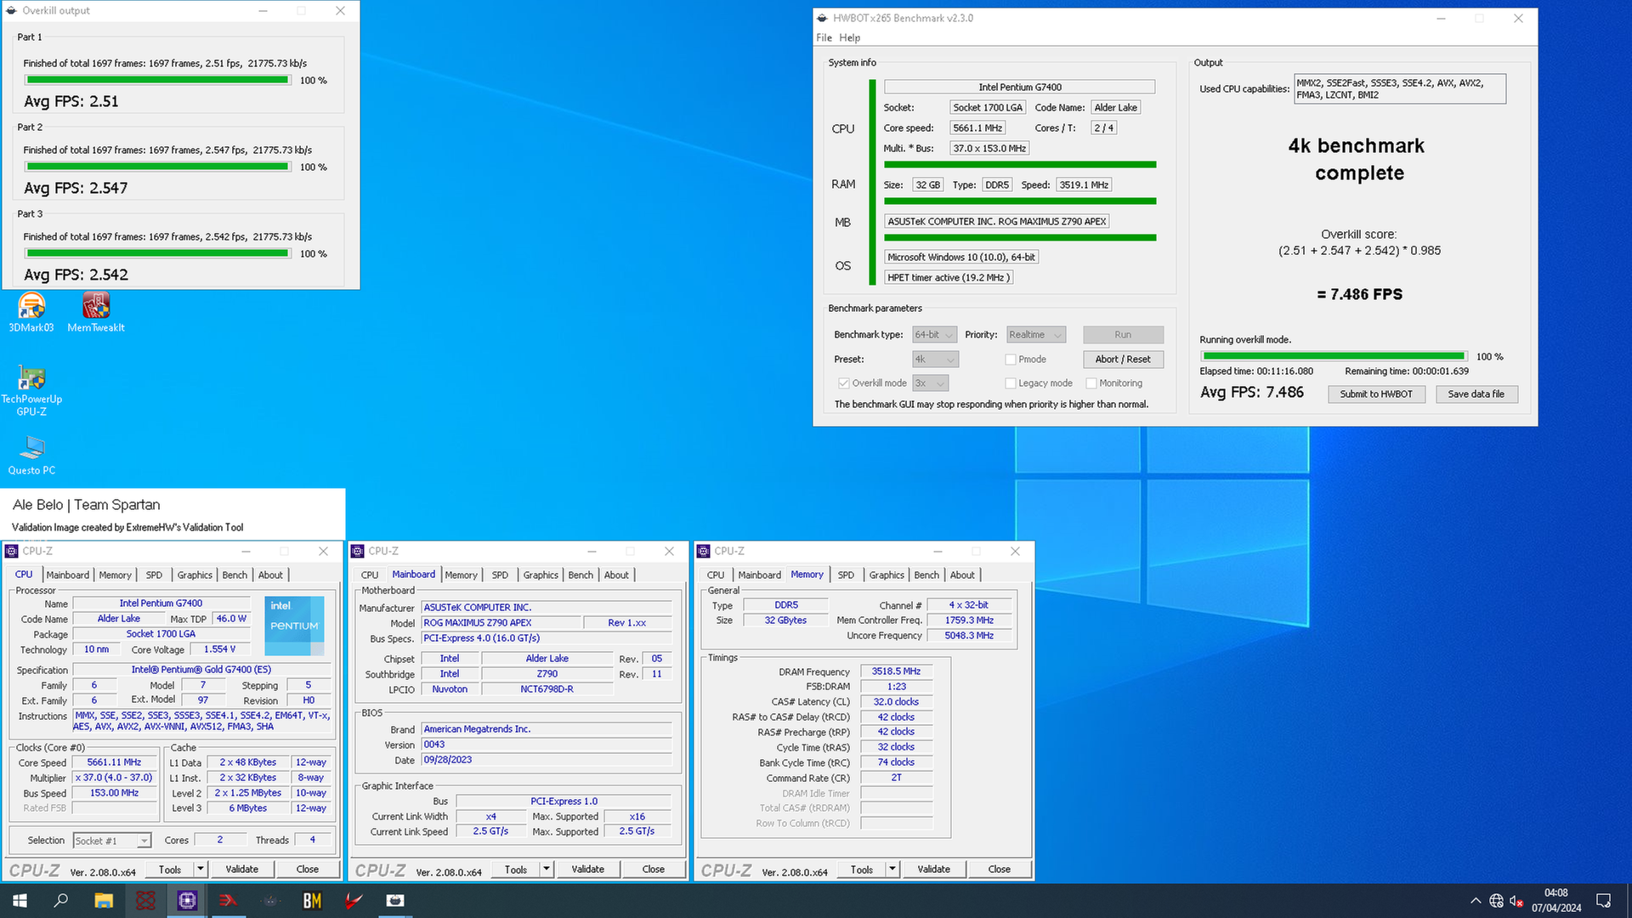The image size is (1632, 918).
Task: Open the Benchmark type 64-bit dropdown
Action: (934, 335)
